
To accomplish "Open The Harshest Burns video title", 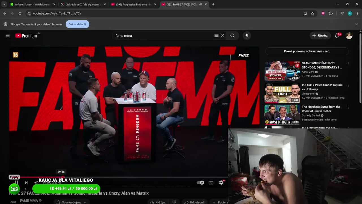I will coord(321,109).
